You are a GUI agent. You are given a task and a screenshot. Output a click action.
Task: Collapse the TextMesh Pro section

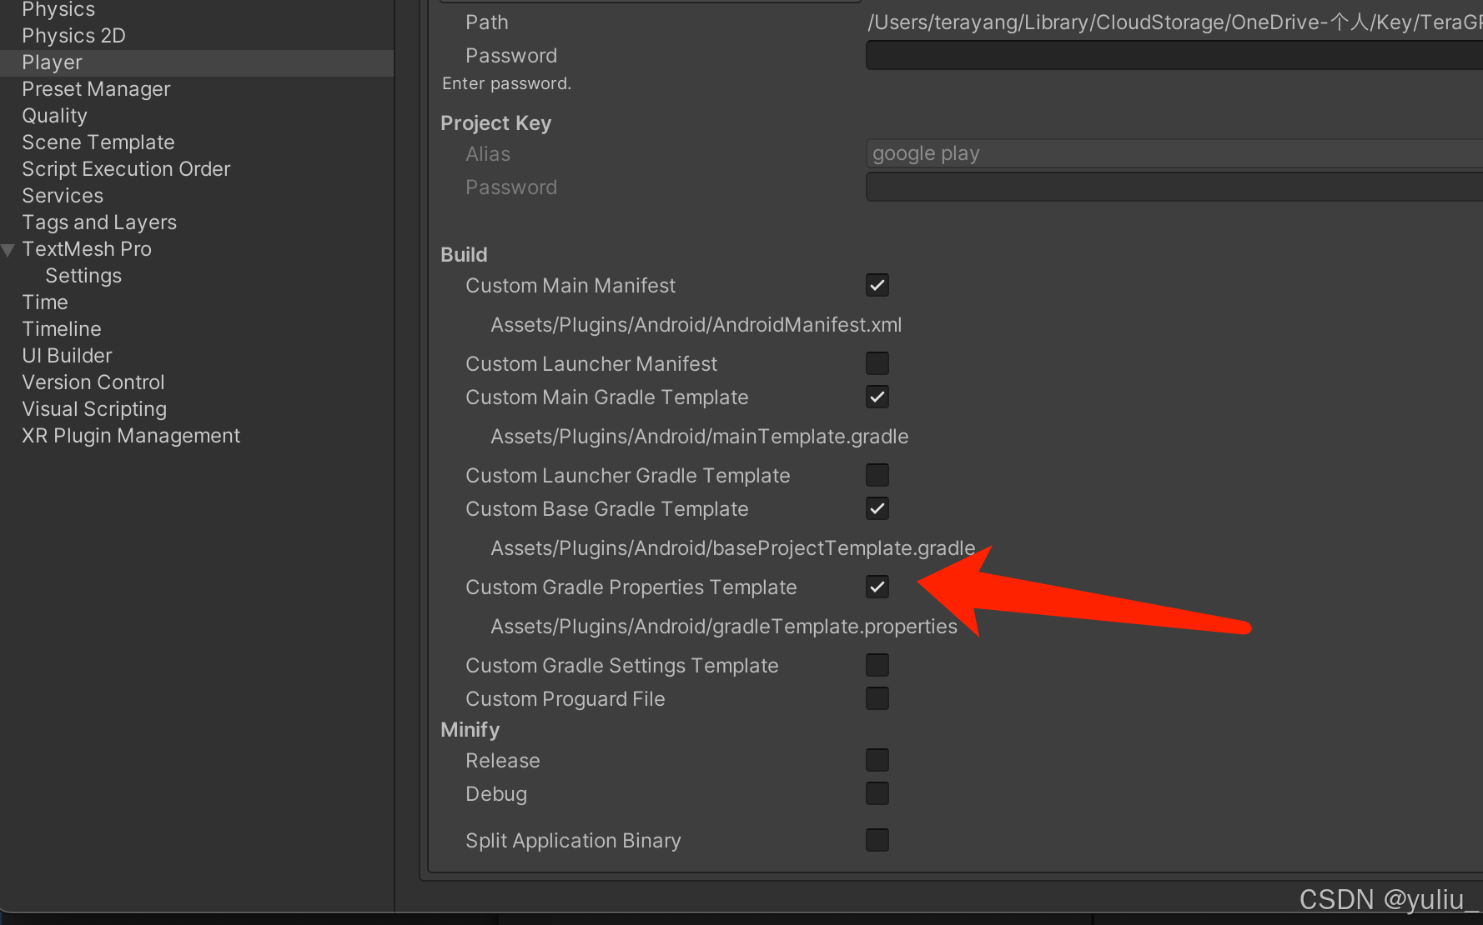tap(7, 249)
